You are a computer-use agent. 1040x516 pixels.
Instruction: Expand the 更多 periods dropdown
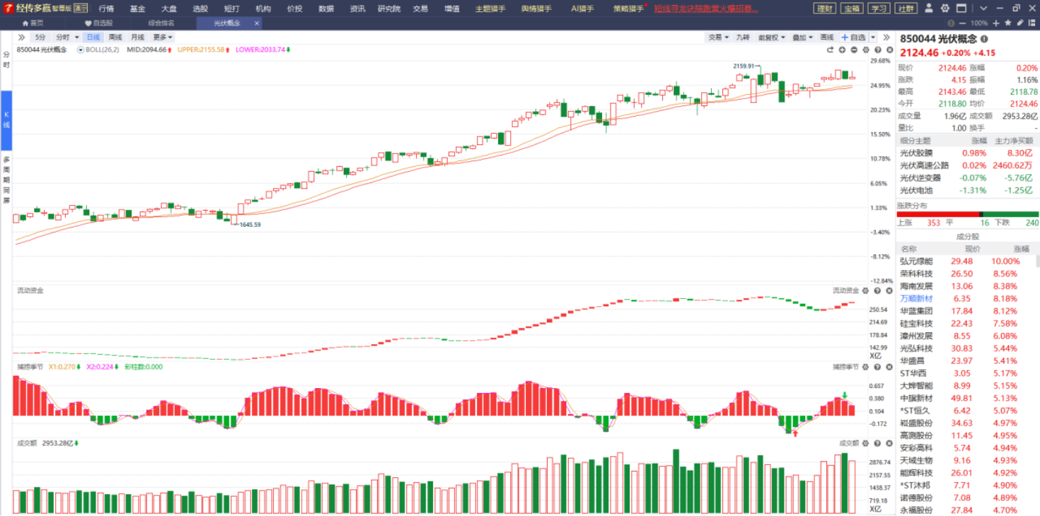pos(162,37)
